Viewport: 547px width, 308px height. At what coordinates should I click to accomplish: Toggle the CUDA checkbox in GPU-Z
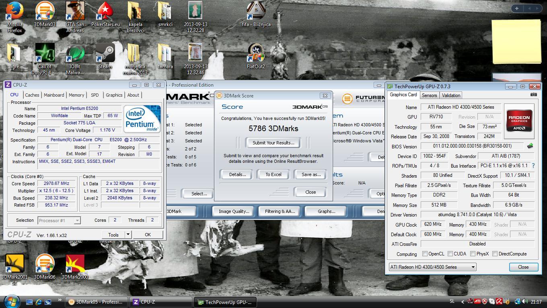pyautogui.click(x=450, y=254)
